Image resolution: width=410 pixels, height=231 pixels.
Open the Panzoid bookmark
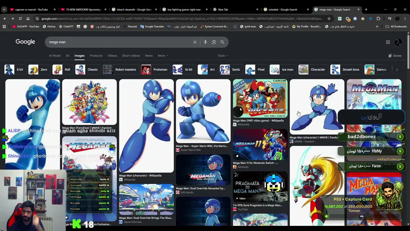[x=130, y=27]
